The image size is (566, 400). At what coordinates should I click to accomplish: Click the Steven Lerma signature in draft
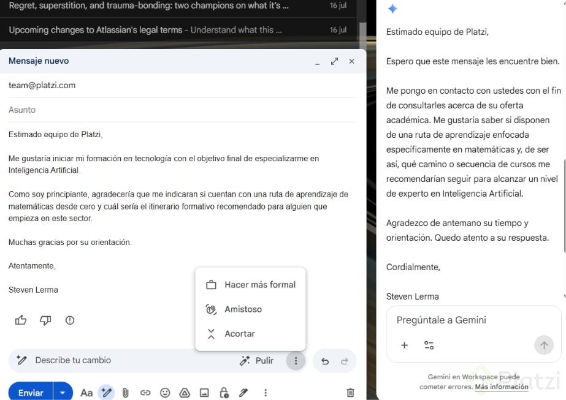tap(33, 290)
